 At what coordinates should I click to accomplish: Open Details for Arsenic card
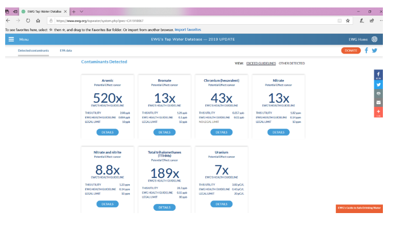click(x=108, y=132)
